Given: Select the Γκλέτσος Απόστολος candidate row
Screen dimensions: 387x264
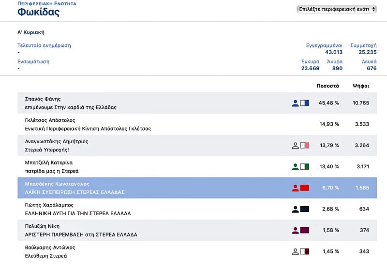Looking at the screenshot, I should (197, 124).
